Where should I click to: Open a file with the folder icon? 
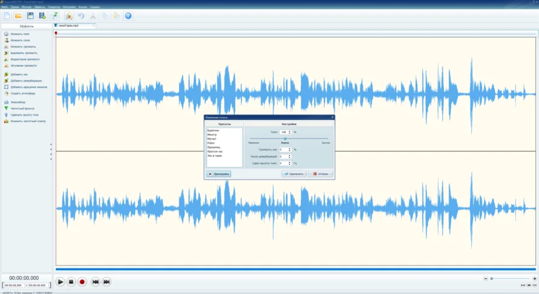point(18,16)
